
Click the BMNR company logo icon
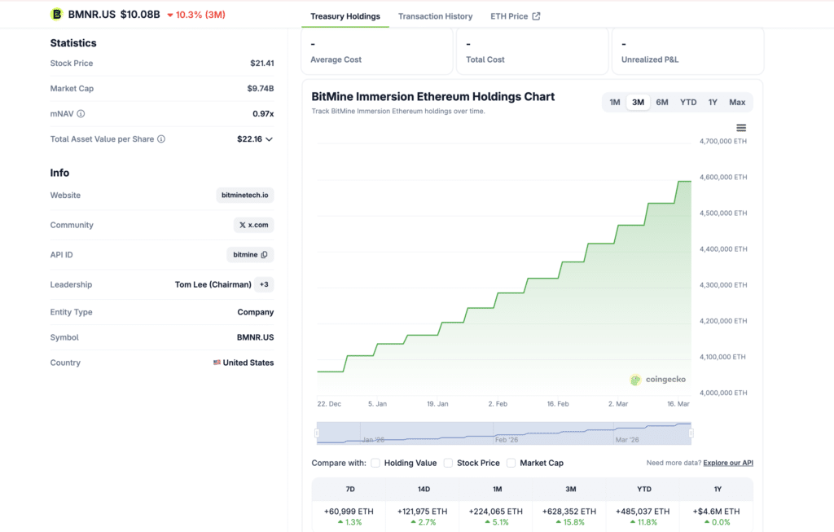(x=55, y=14)
